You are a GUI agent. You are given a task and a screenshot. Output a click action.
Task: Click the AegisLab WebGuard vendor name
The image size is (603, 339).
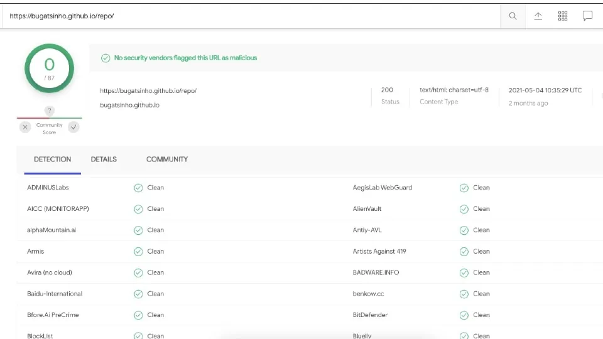(383, 188)
